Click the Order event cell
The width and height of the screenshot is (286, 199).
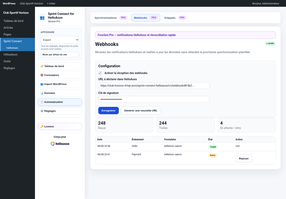pos(135,146)
